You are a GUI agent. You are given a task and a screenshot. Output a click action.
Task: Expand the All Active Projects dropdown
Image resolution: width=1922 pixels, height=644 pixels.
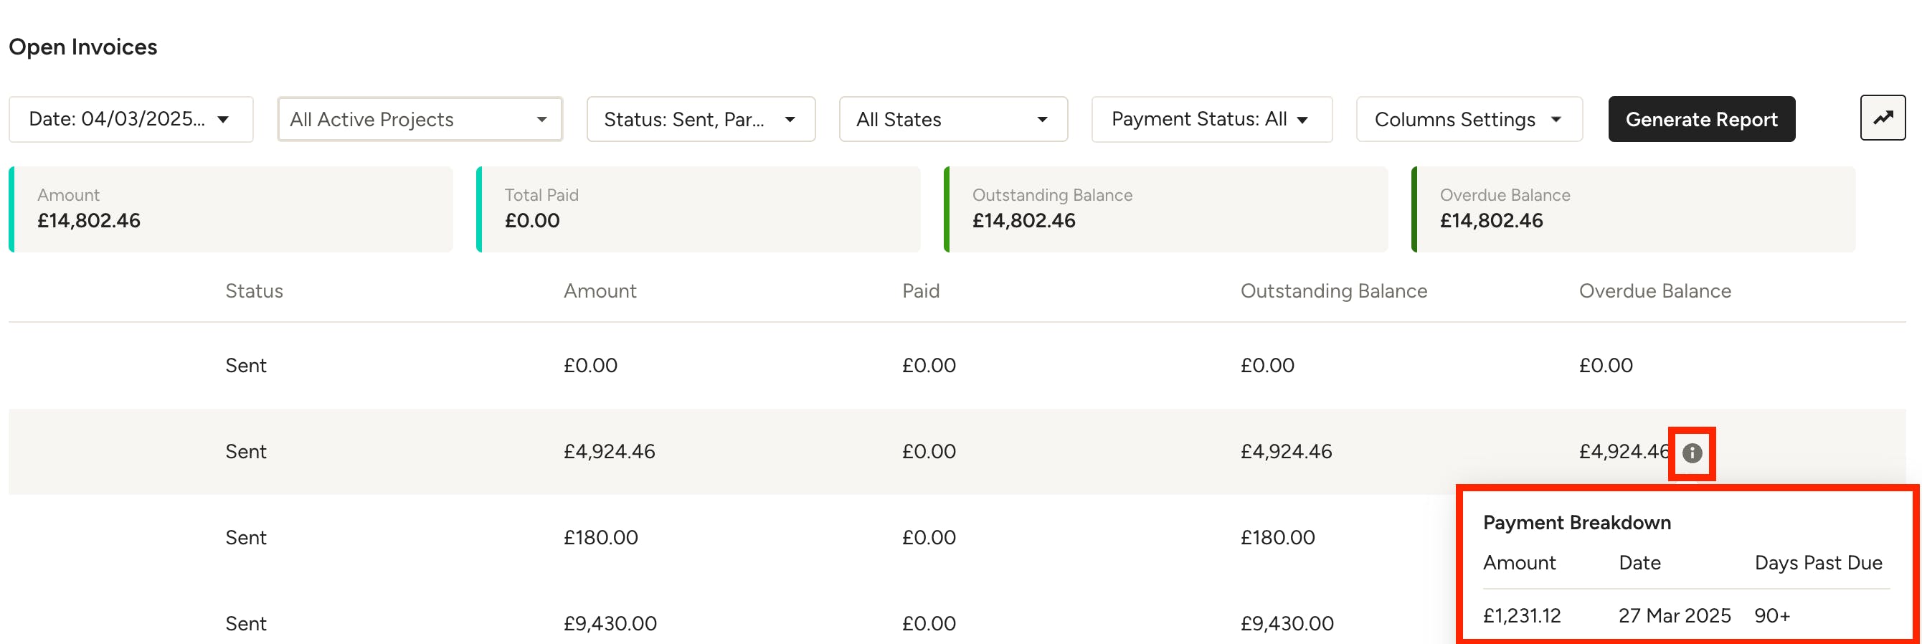pyautogui.click(x=420, y=118)
